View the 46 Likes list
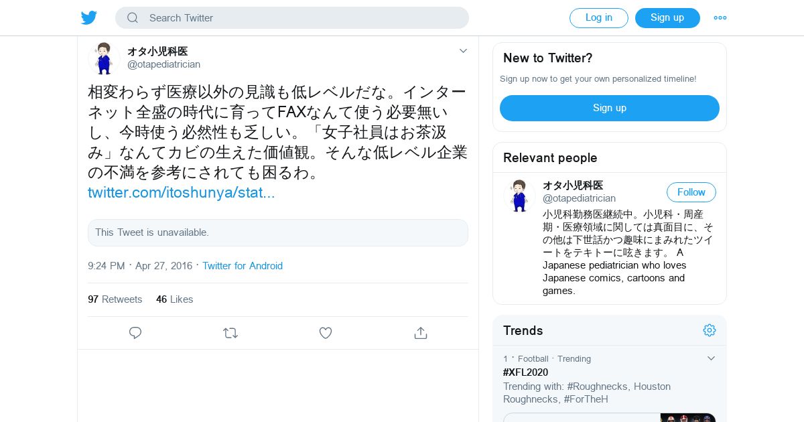The image size is (804, 422). click(x=175, y=299)
